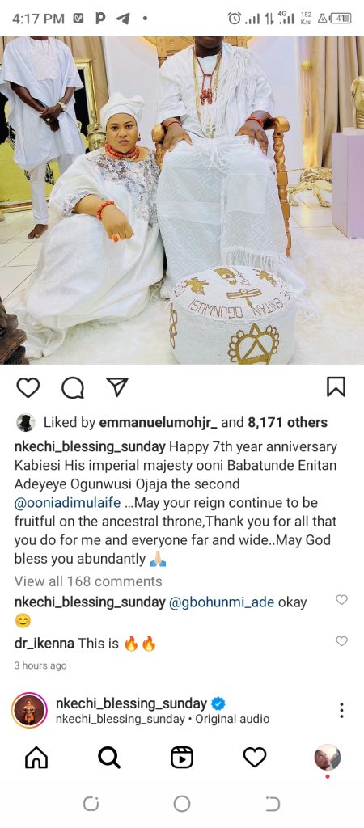364x828 pixels.
Task: Open comments via the speech bubble icon
Action: pyautogui.click(x=73, y=388)
